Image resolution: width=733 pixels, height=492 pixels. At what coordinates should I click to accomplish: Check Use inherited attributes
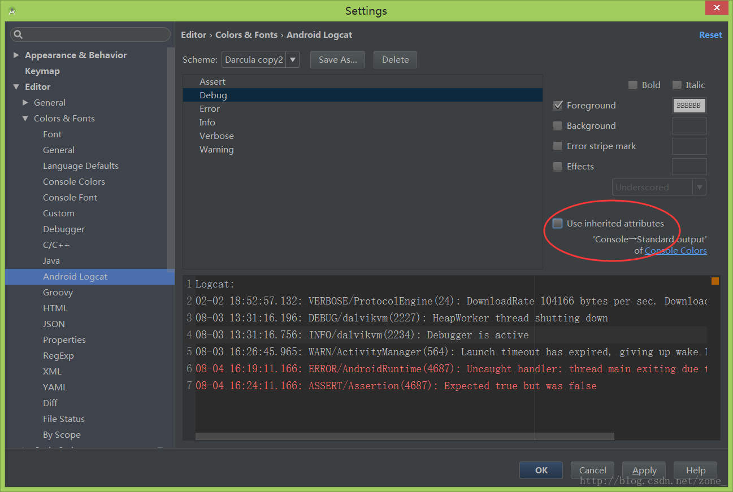click(558, 223)
